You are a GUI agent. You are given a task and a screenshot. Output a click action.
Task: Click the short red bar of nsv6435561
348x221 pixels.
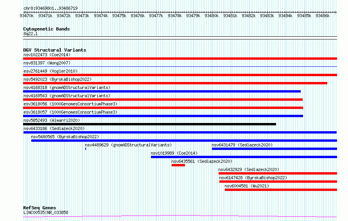[178, 165]
